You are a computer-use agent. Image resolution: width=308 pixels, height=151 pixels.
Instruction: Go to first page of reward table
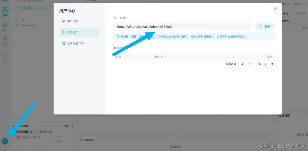pyautogui.click(x=242, y=64)
